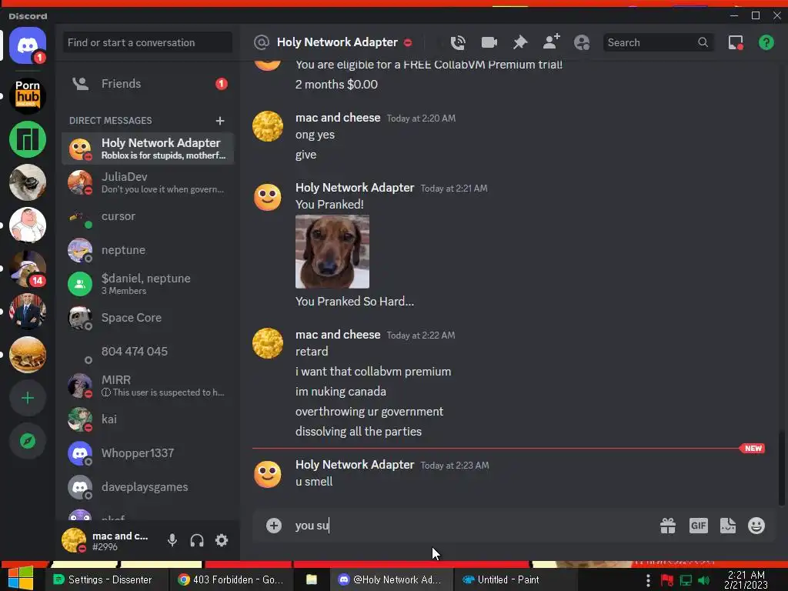Open the sticker picker icon
This screenshot has width=788, height=591.
point(728,526)
